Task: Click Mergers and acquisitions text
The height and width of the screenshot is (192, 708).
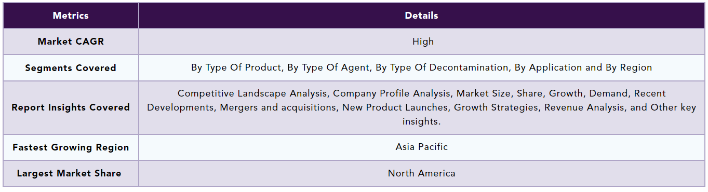Action: (276, 107)
